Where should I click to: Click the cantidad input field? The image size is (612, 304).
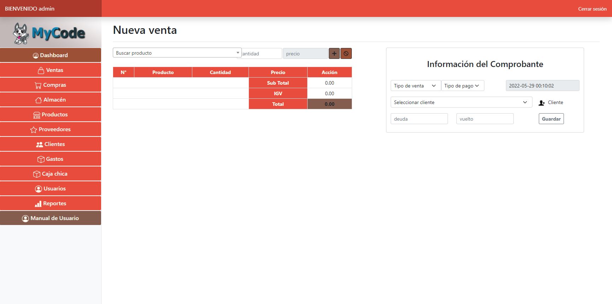pyautogui.click(x=262, y=54)
